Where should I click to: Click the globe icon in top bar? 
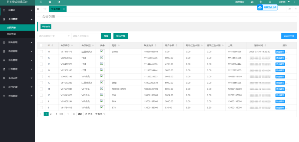coord(50,2)
